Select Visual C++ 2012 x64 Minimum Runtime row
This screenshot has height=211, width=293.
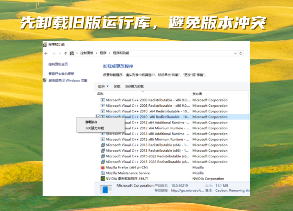[x=173, y=128]
